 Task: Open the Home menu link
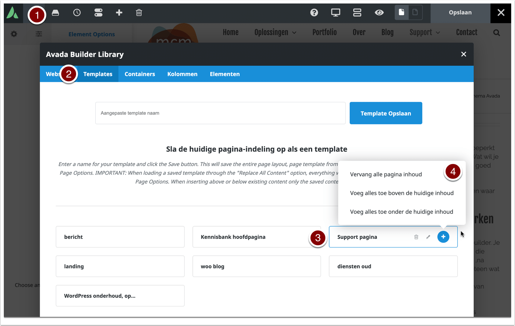pos(231,32)
